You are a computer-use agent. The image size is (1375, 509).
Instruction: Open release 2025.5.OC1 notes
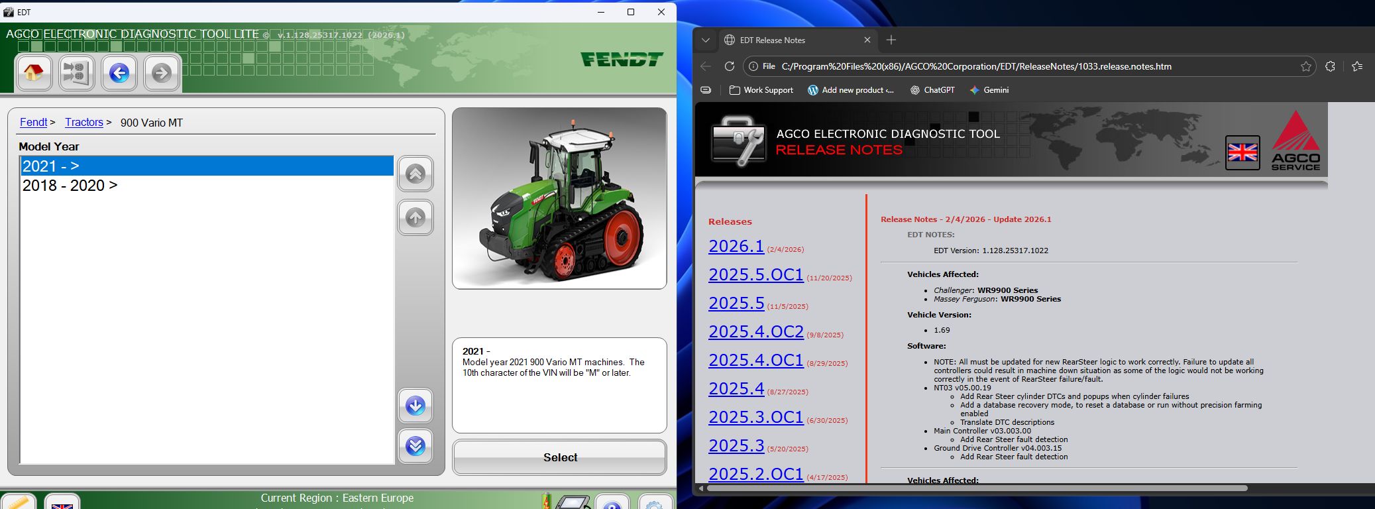click(756, 274)
